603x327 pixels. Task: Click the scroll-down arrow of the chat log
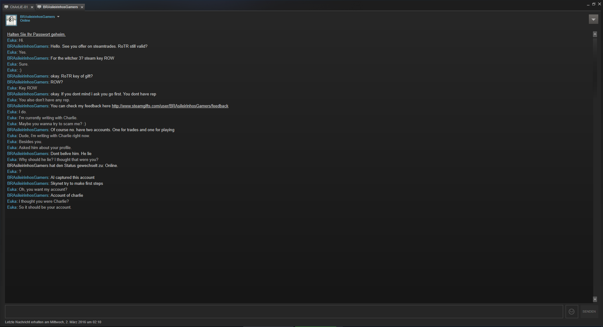pos(595,299)
